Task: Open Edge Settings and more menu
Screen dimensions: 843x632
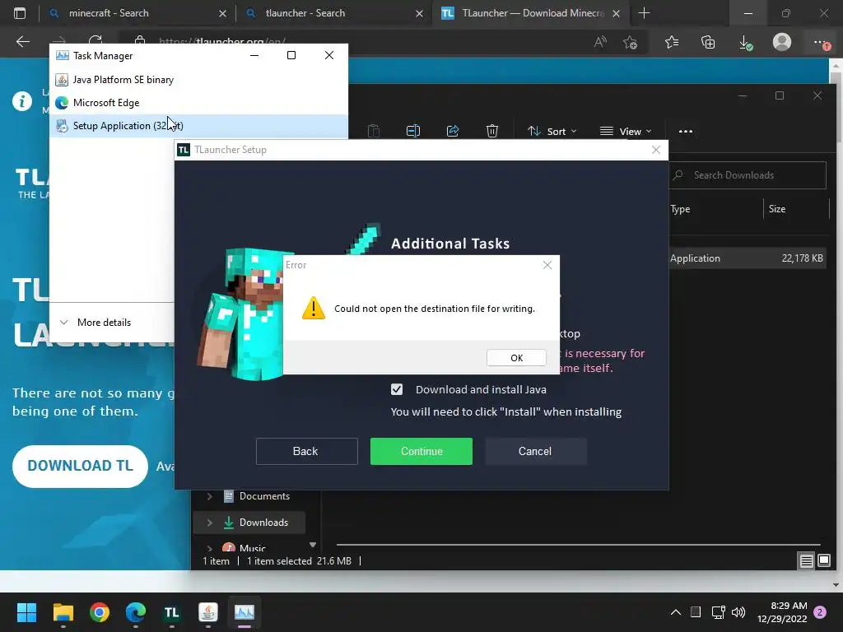Action: [x=821, y=43]
